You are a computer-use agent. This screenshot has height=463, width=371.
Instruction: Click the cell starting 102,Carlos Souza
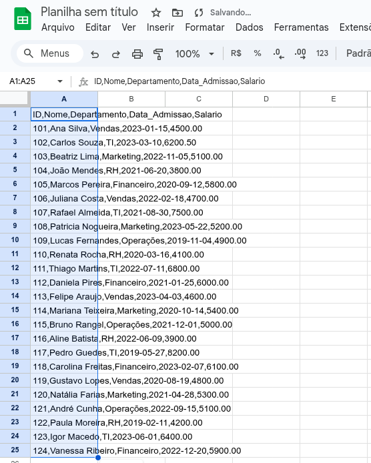[x=64, y=142]
